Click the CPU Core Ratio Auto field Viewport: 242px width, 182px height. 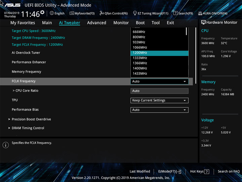click(159, 91)
